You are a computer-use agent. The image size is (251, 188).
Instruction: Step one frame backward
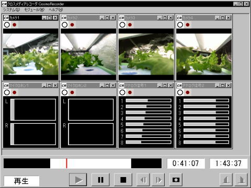(x=143, y=180)
